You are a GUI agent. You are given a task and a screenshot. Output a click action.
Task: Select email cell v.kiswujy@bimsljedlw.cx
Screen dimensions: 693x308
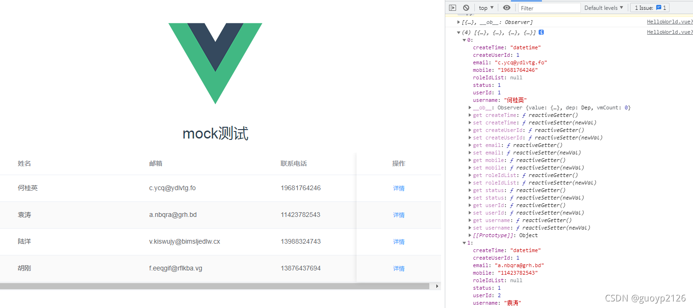tap(184, 241)
